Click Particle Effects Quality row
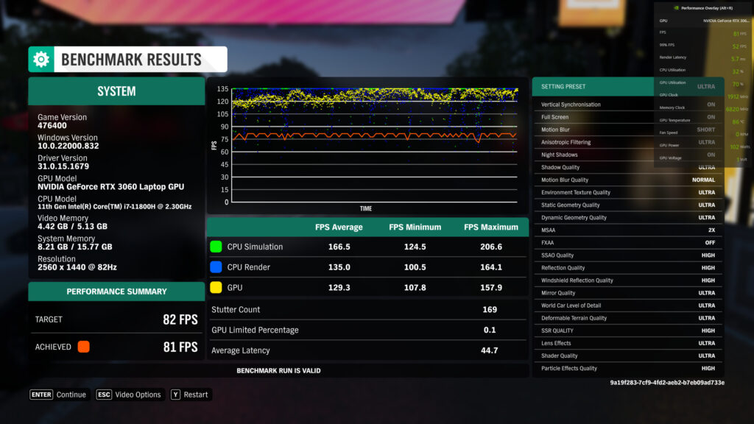This screenshot has height=424, width=754. click(628, 368)
